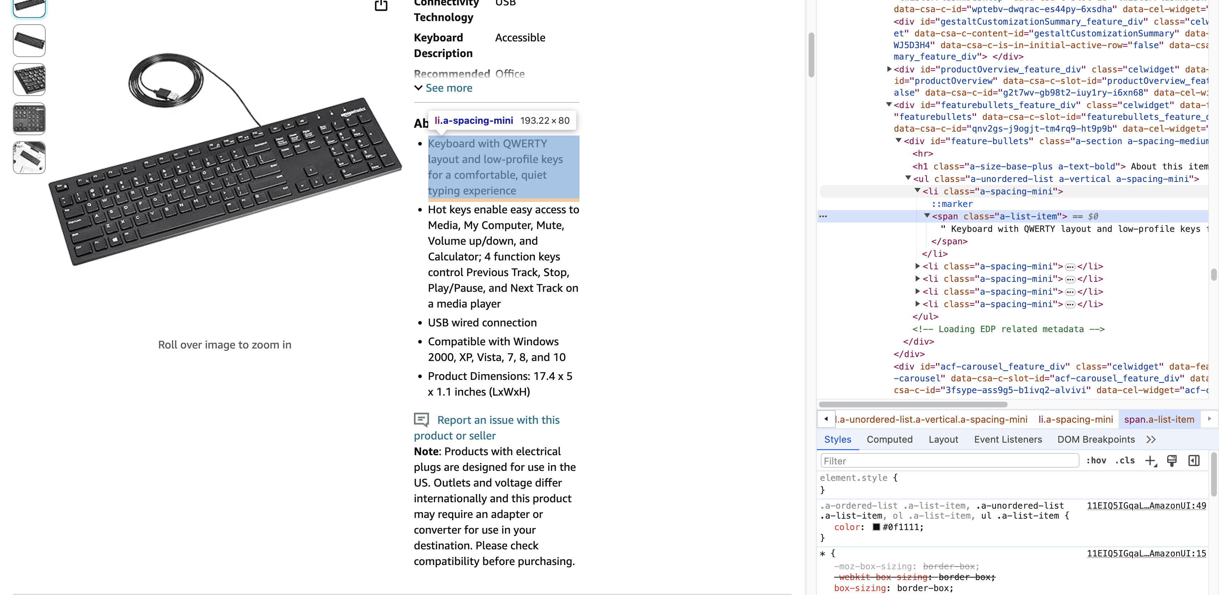
Task: Expand the productOverview_feature_div node
Action: 889,69
